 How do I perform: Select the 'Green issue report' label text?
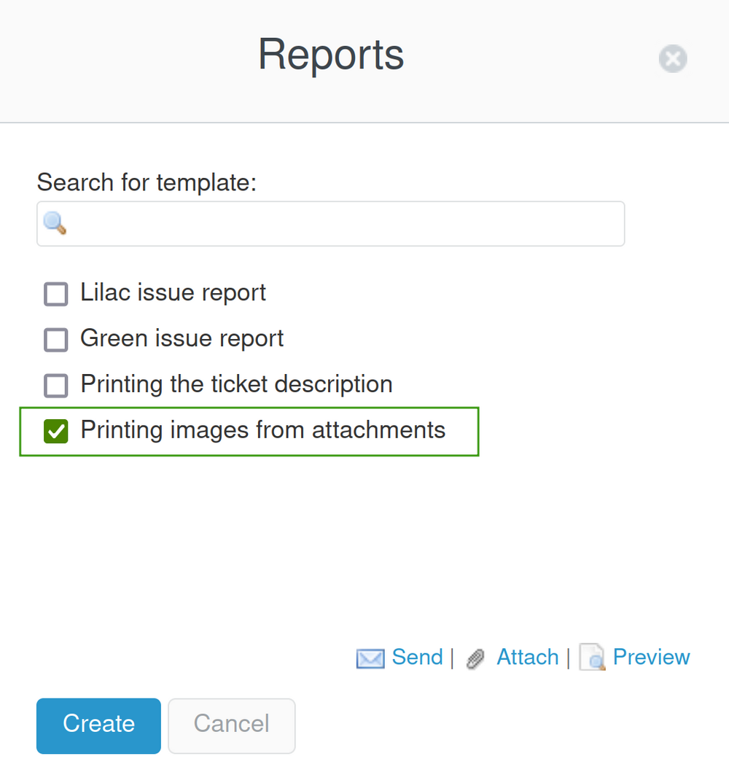pyautogui.click(x=182, y=338)
